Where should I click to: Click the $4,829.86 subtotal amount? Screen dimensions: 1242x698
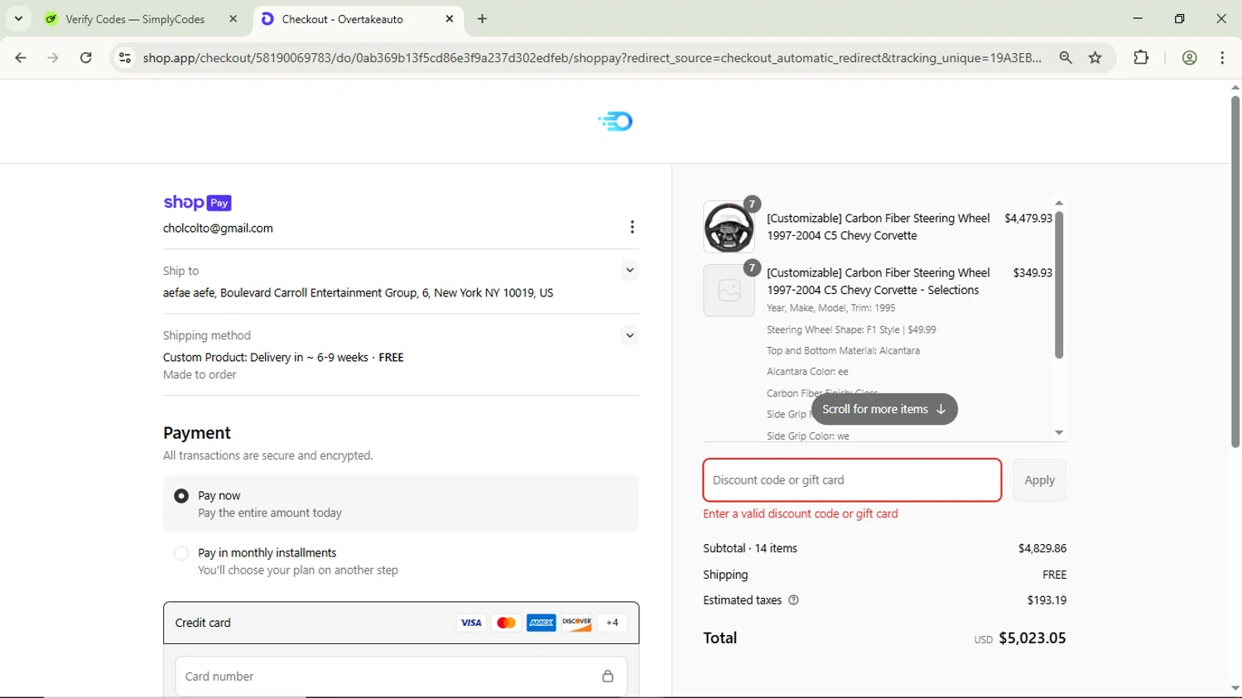point(1042,548)
